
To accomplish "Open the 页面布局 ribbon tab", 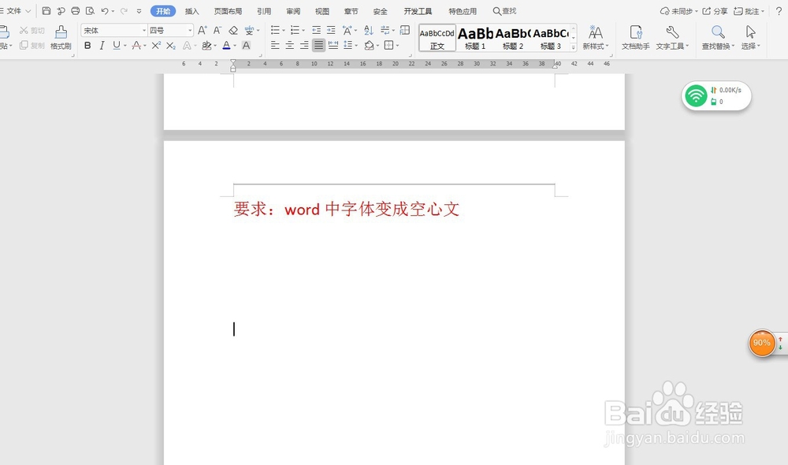I will [x=229, y=11].
